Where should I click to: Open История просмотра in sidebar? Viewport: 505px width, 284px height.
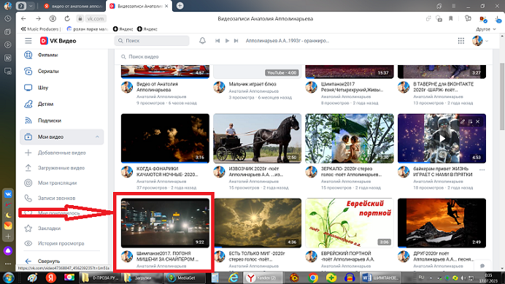[x=61, y=243]
